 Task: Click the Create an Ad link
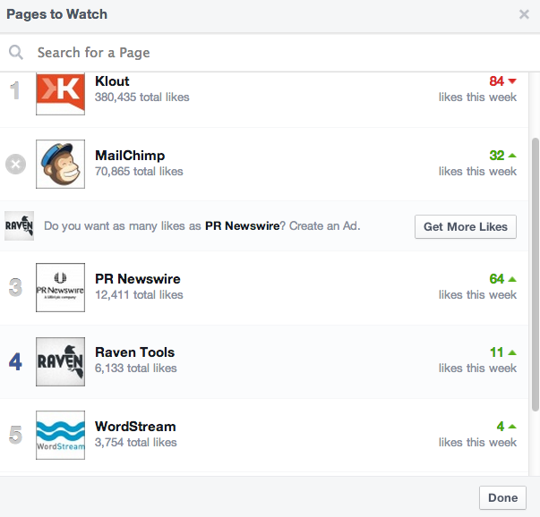point(324,226)
